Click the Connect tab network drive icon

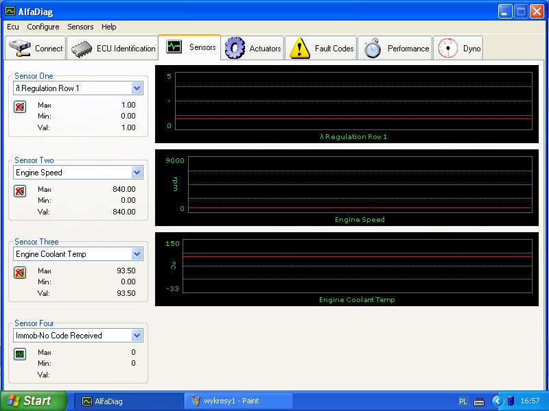pyautogui.click(x=20, y=48)
